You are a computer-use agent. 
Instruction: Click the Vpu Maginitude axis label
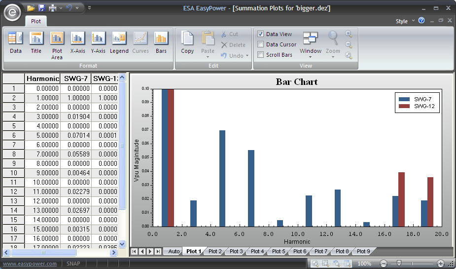[x=137, y=160]
